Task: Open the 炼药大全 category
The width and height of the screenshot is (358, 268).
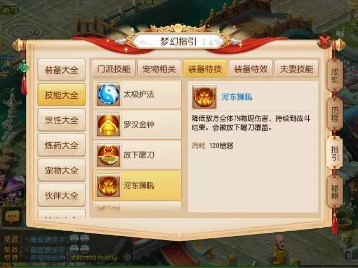Action: (62, 145)
